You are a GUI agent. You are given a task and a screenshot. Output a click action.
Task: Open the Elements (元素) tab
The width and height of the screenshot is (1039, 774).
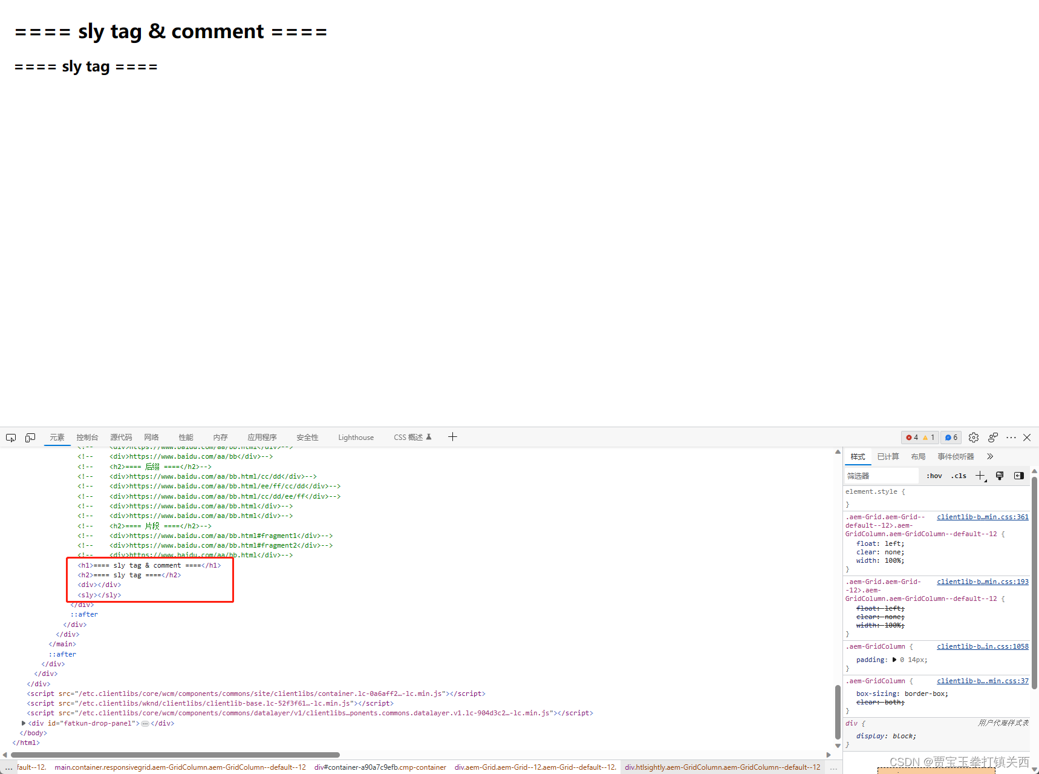[x=57, y=438]
